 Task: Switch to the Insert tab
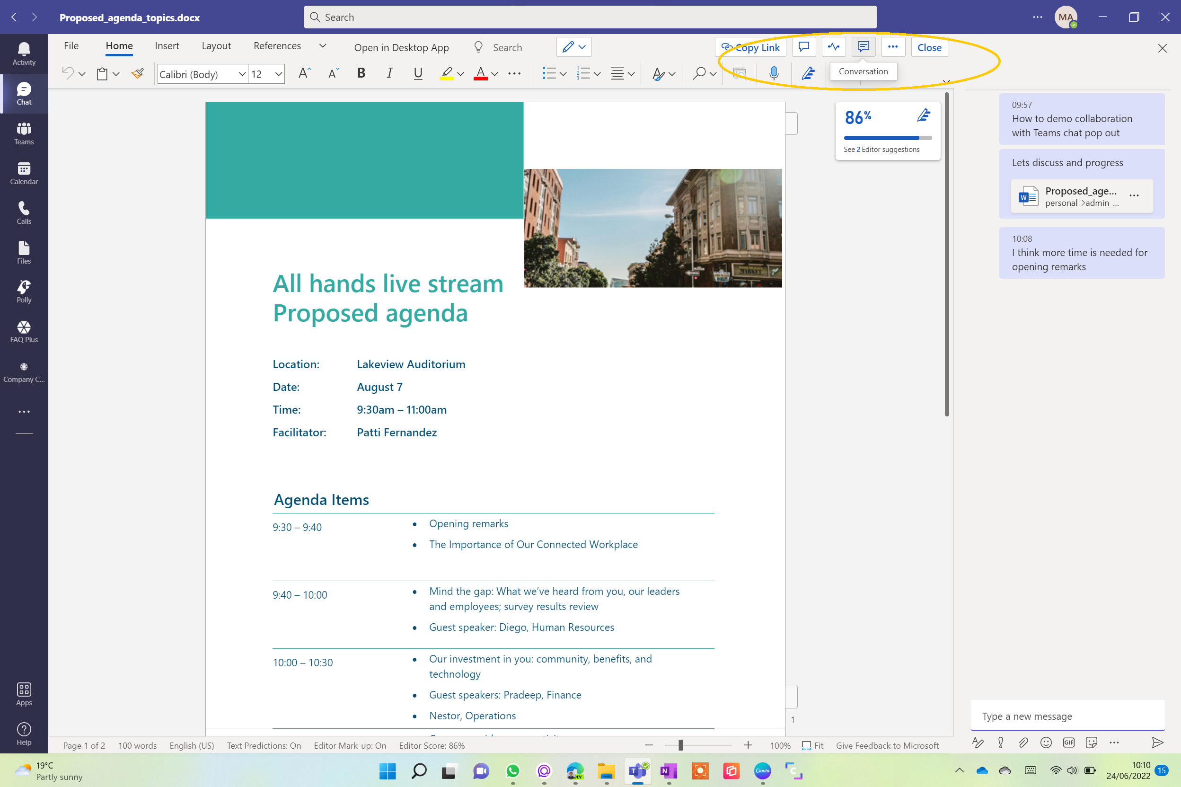[167, 46]
